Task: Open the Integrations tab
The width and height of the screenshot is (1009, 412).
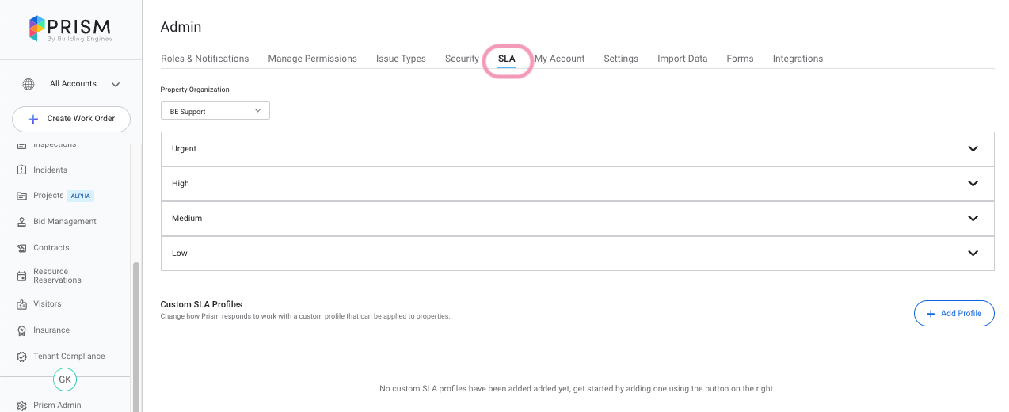Action: (798, 59)
